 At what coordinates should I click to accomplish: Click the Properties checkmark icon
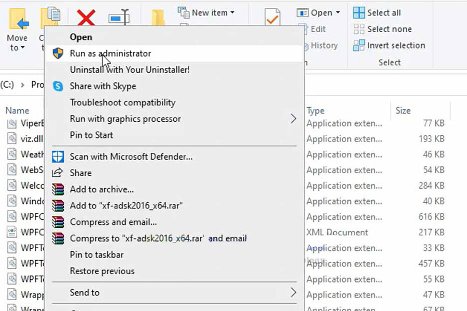coord(272,17)
